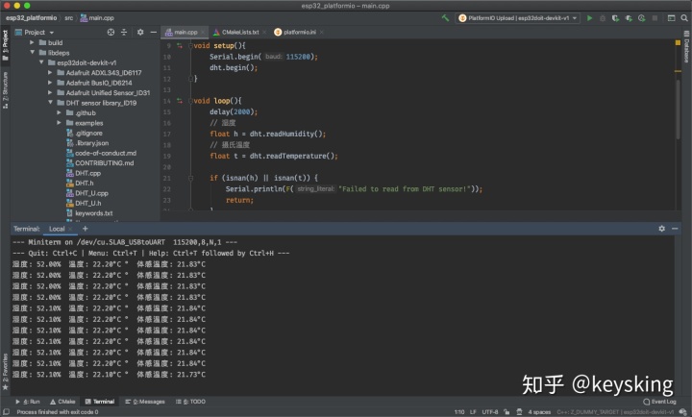Screen dimensions: 692x417
Task: Close the platformio.ini tab
Action: (322, 33)
